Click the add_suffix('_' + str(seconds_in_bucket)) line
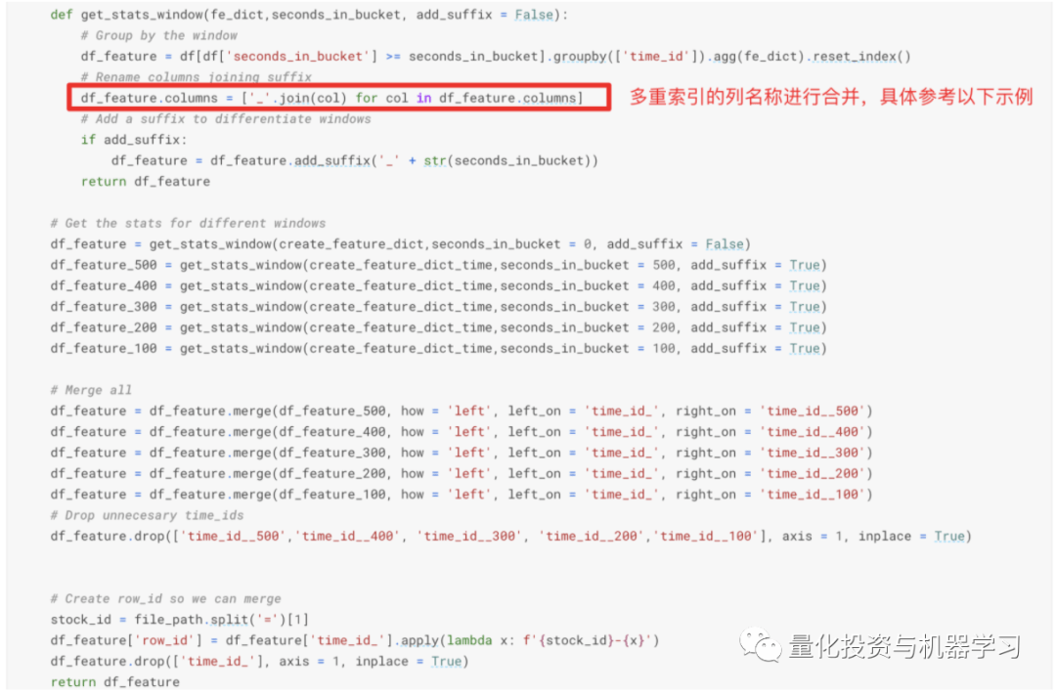The height and width of the screenshot is (693, 1056). coord(354,160)
